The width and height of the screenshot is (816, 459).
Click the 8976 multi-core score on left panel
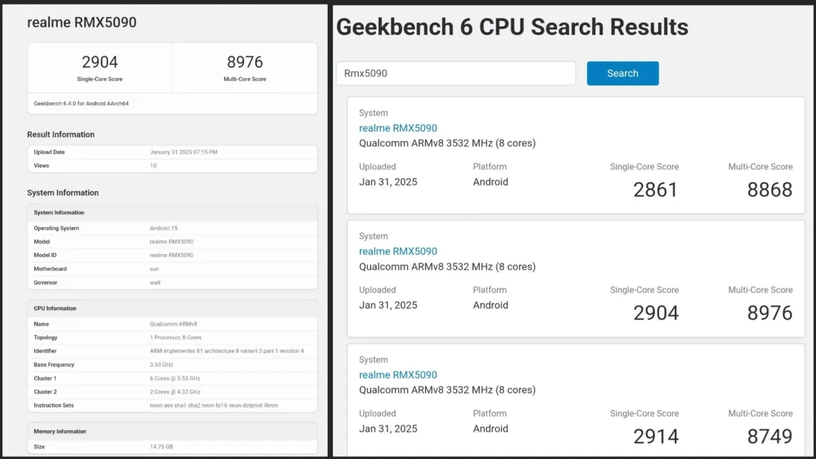[245, 62]
